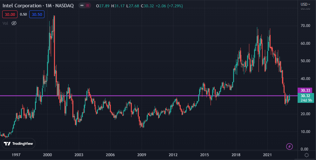Click the purple 30.33 horizontal line price label
The width and height of the screenshot is (316, 160).
click(x=305, y=90)
